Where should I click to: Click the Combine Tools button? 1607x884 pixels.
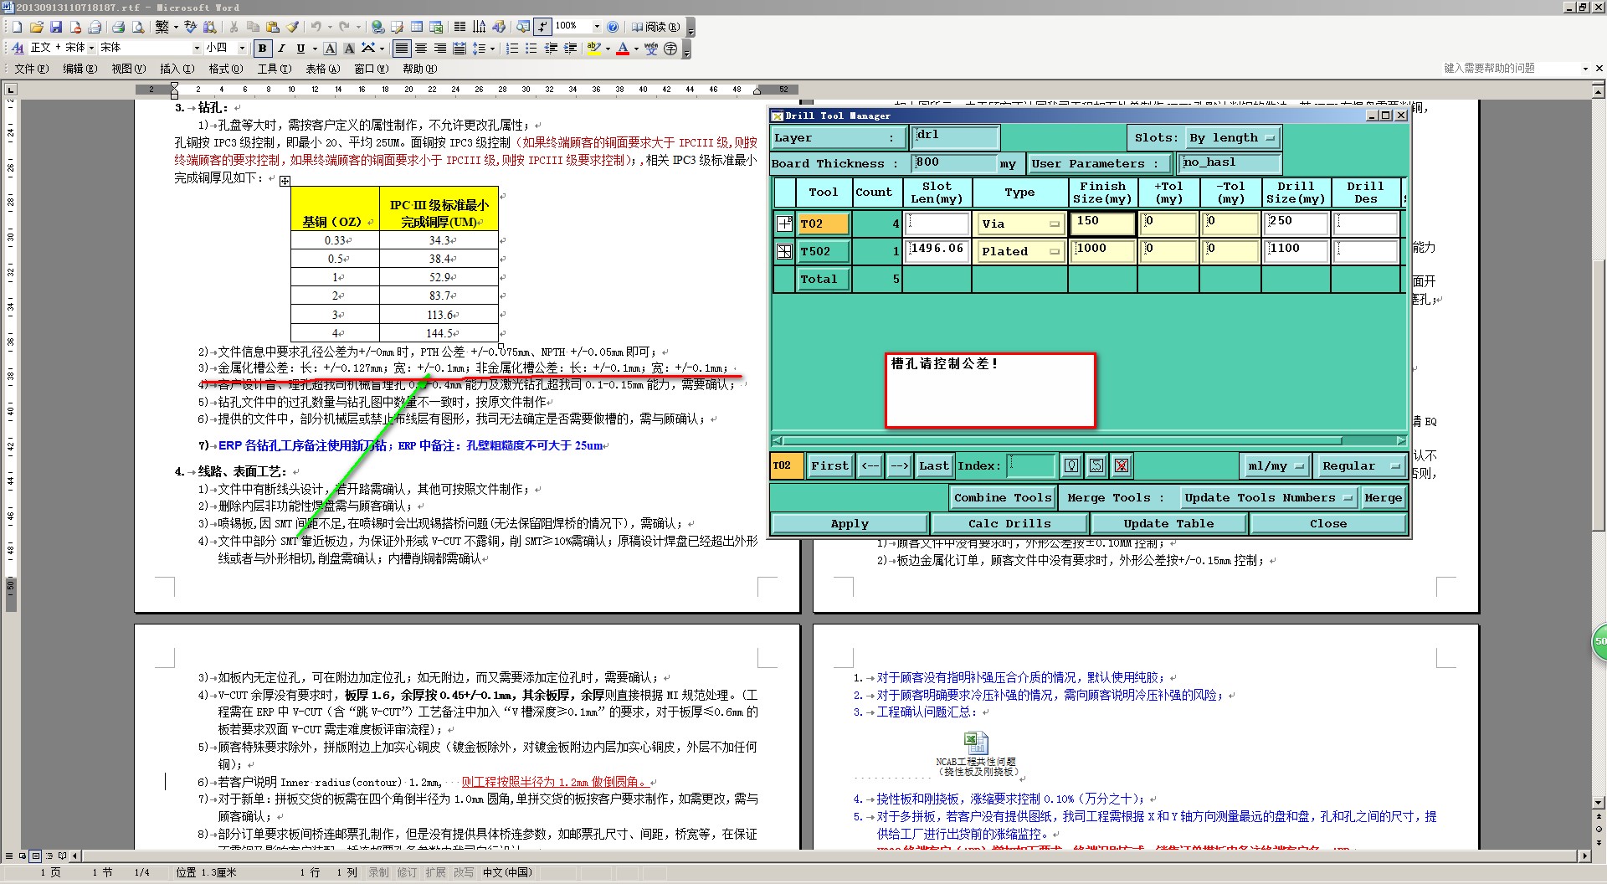coord(1003,497)
